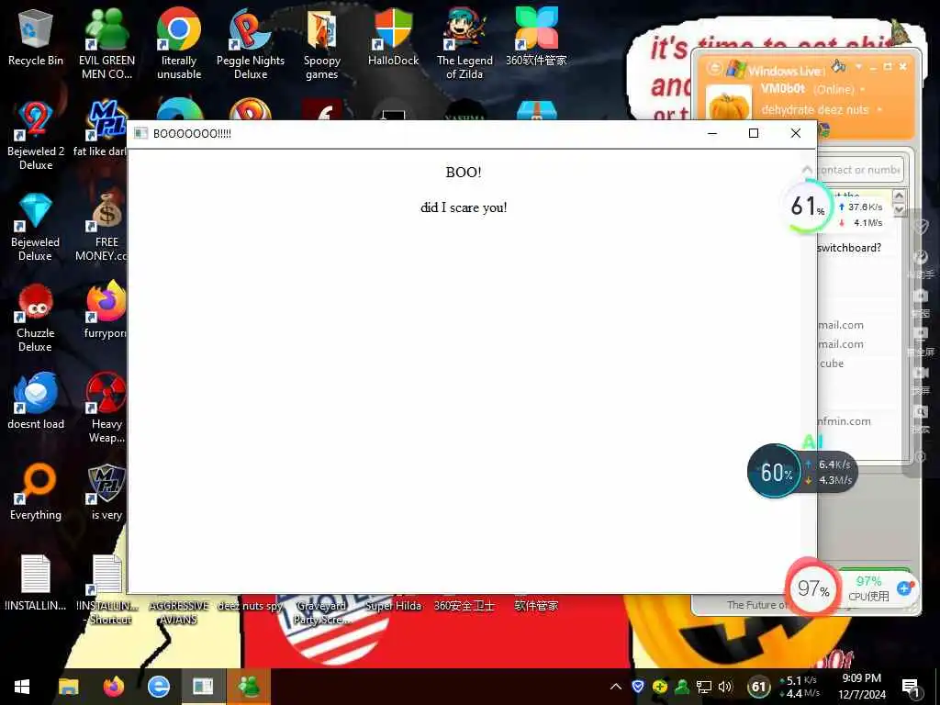Select the 'Graveyard Party Scre...' desktop icon label

tap(321, 612)
